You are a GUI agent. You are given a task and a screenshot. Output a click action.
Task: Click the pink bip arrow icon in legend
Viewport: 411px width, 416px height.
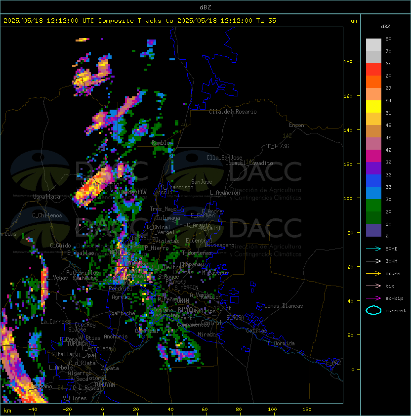click(373, 286)
